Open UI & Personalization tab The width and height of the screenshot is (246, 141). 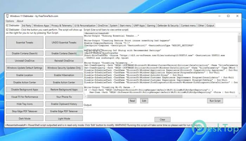(85, 25)
